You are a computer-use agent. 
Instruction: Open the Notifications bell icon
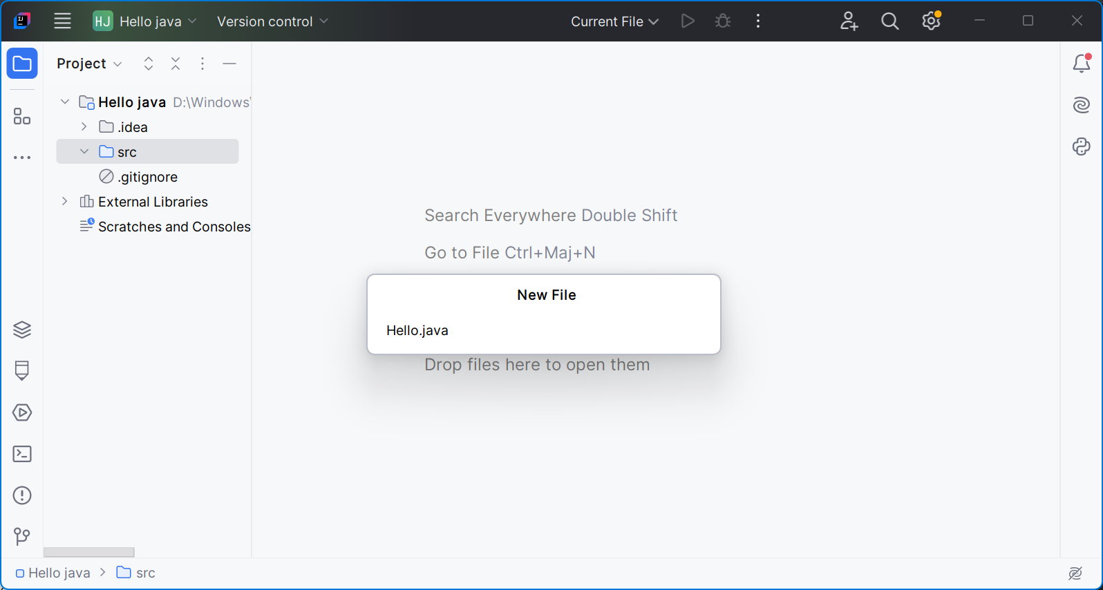[1082, 64]
